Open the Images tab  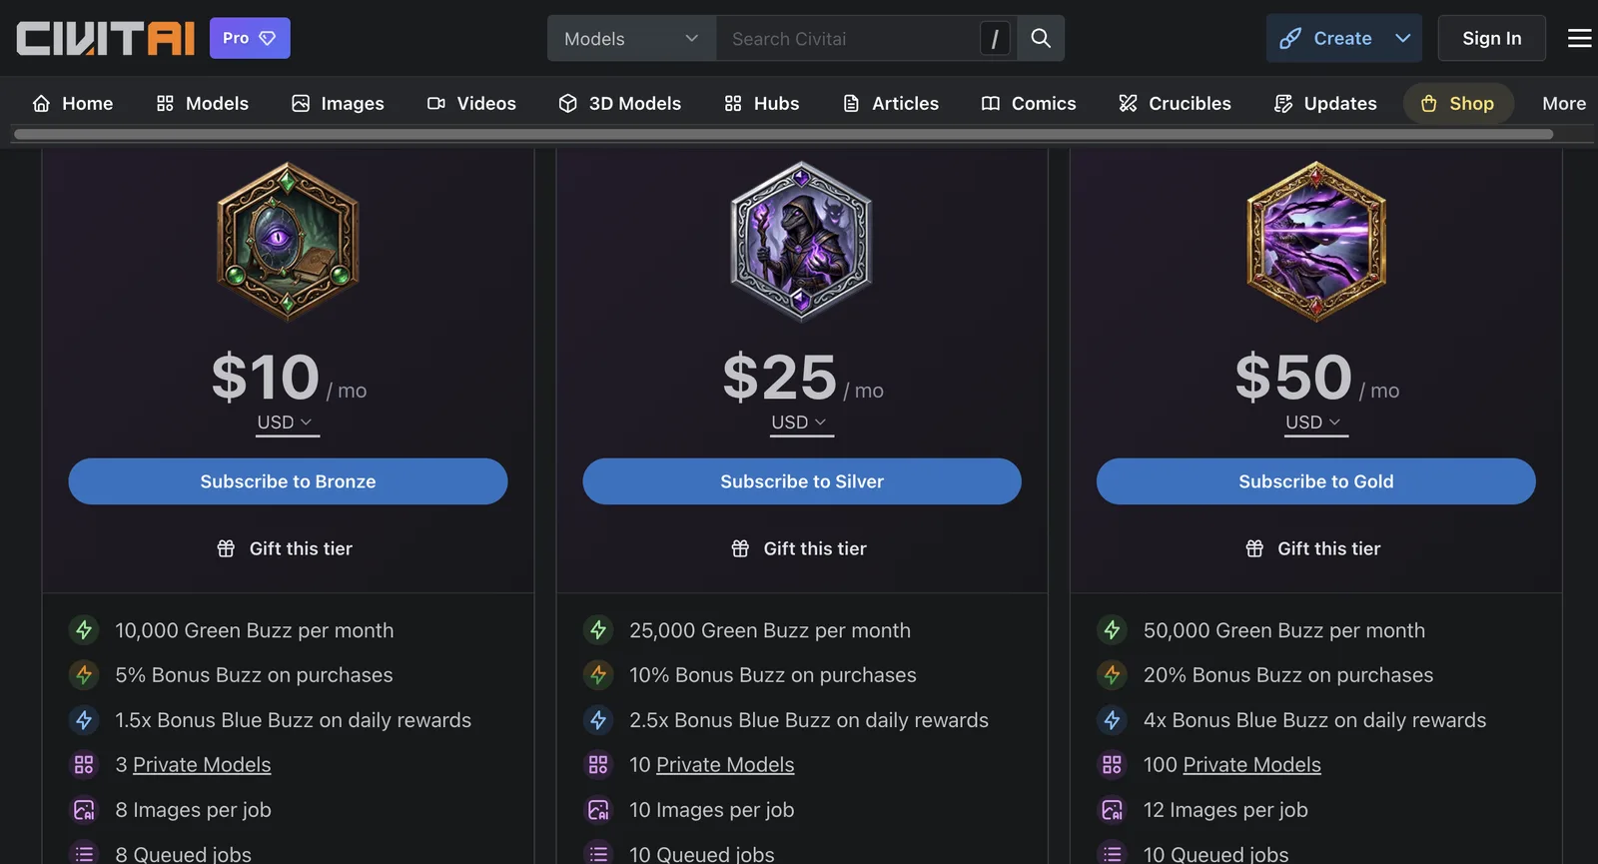point(338,103)
